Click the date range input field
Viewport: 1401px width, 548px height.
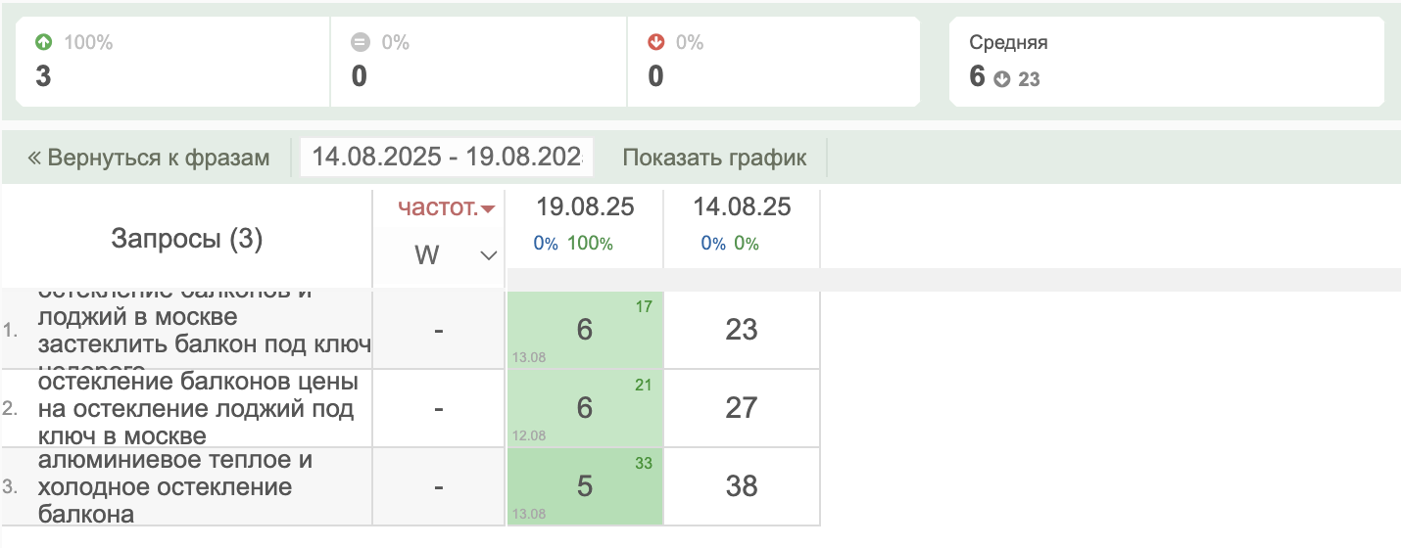447,158
